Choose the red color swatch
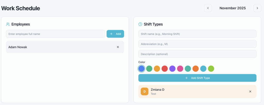This screenshot has height=105, width=264. click(x=164, y=69)
